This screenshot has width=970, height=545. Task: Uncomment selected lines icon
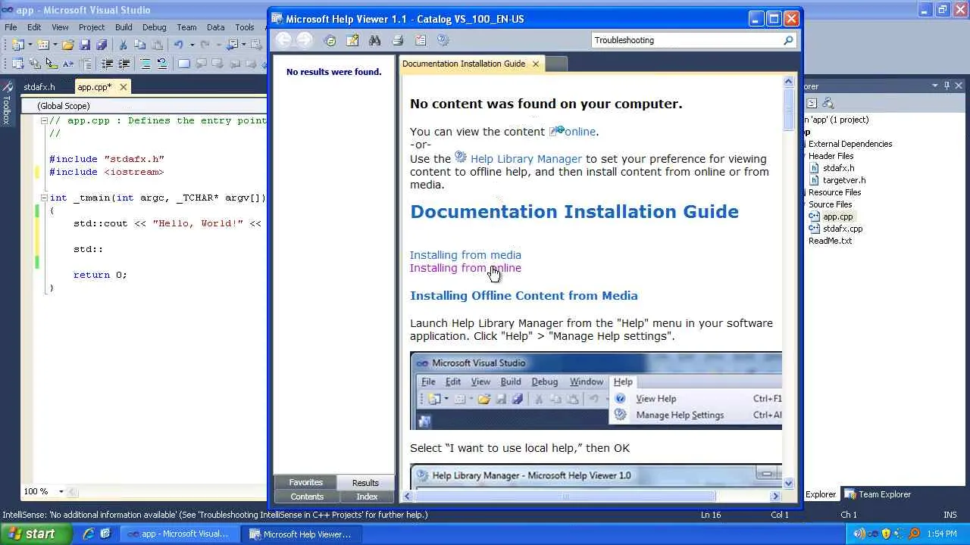[x=162, y=64]
